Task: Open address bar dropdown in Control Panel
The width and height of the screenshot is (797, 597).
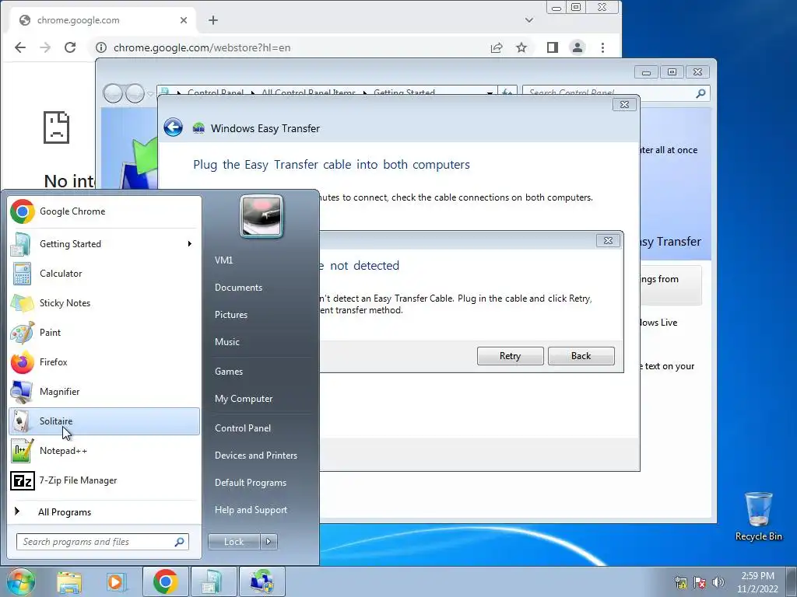Action: [x=490, y=93]
